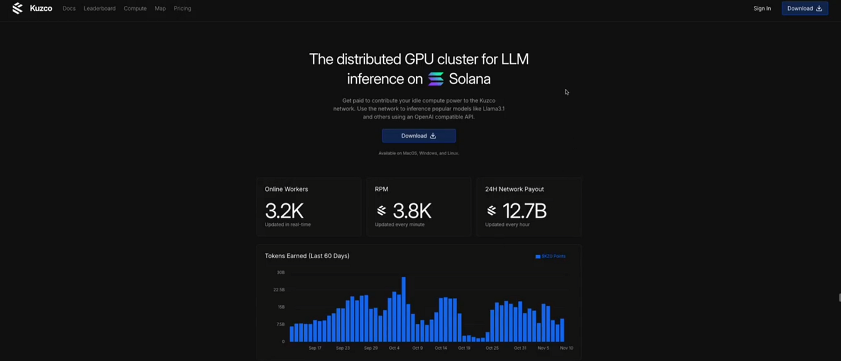Open the Map page
841x361 pixels.
click(160, 8)
